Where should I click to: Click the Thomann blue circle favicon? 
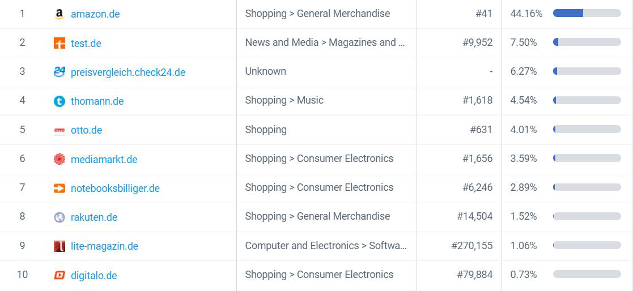60,101
